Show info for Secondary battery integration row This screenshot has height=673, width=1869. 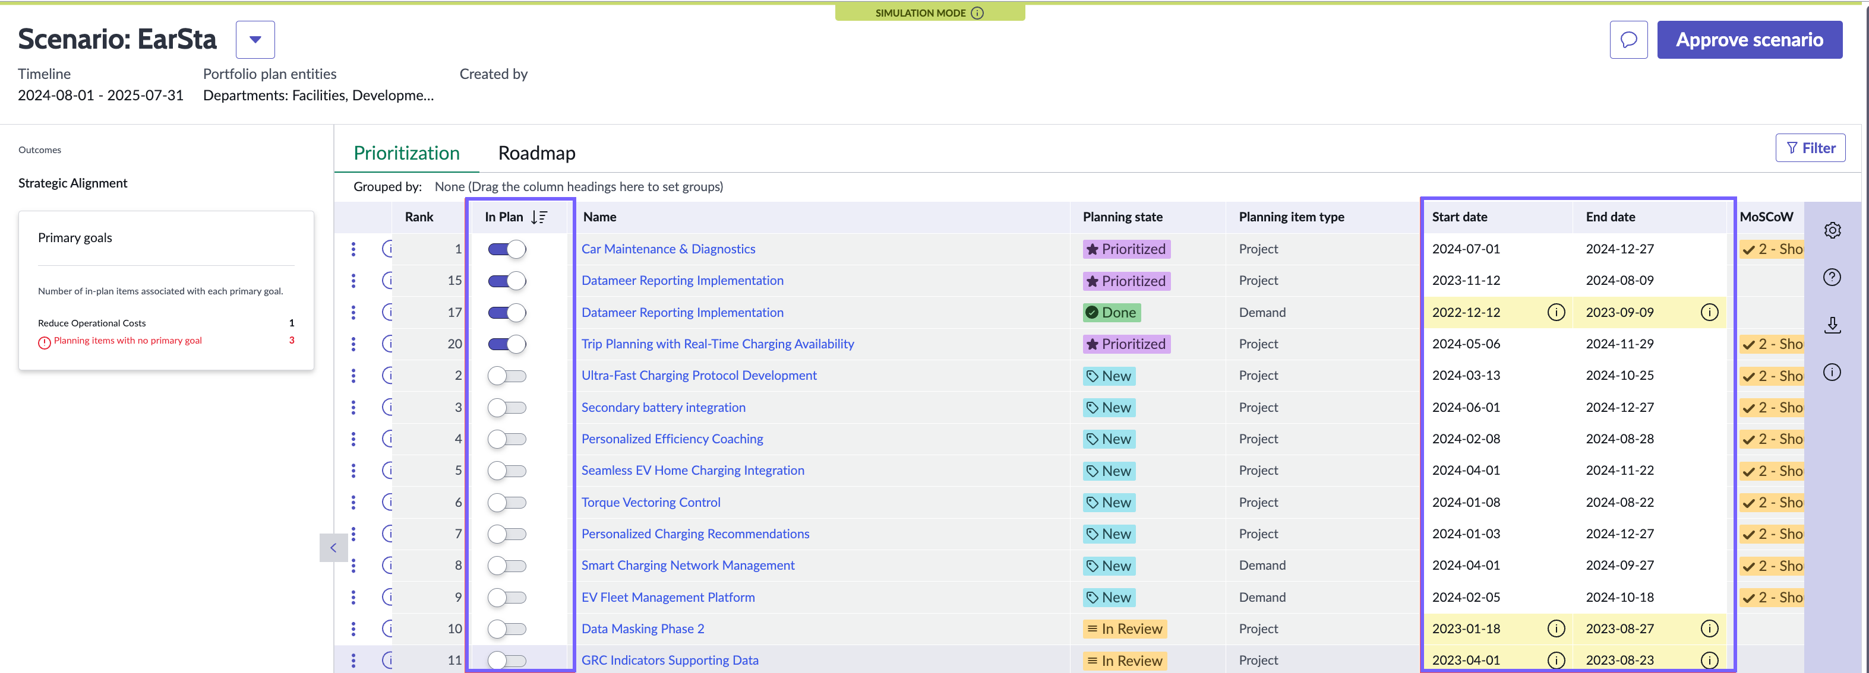point(387,407)
